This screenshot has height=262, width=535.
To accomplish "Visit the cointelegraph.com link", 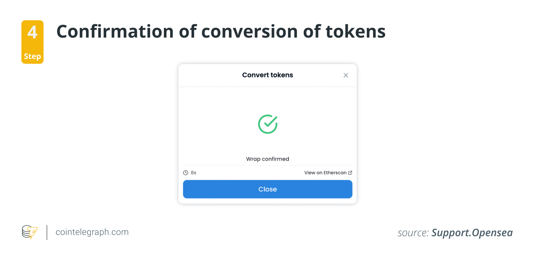I will point(92,232).
